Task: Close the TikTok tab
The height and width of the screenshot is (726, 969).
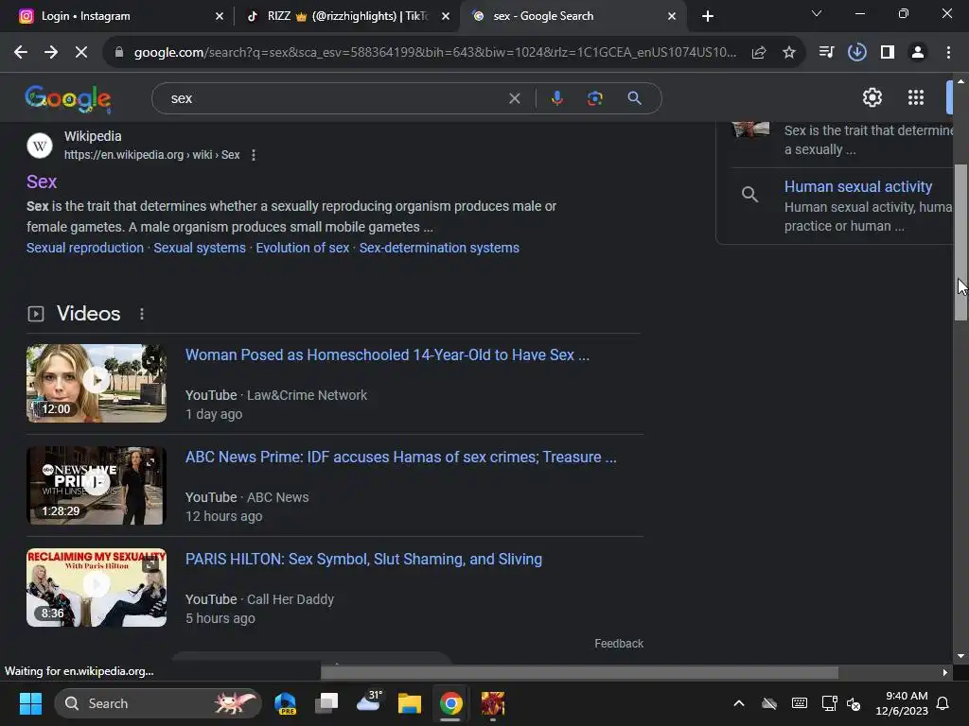Action: [446, 16]
